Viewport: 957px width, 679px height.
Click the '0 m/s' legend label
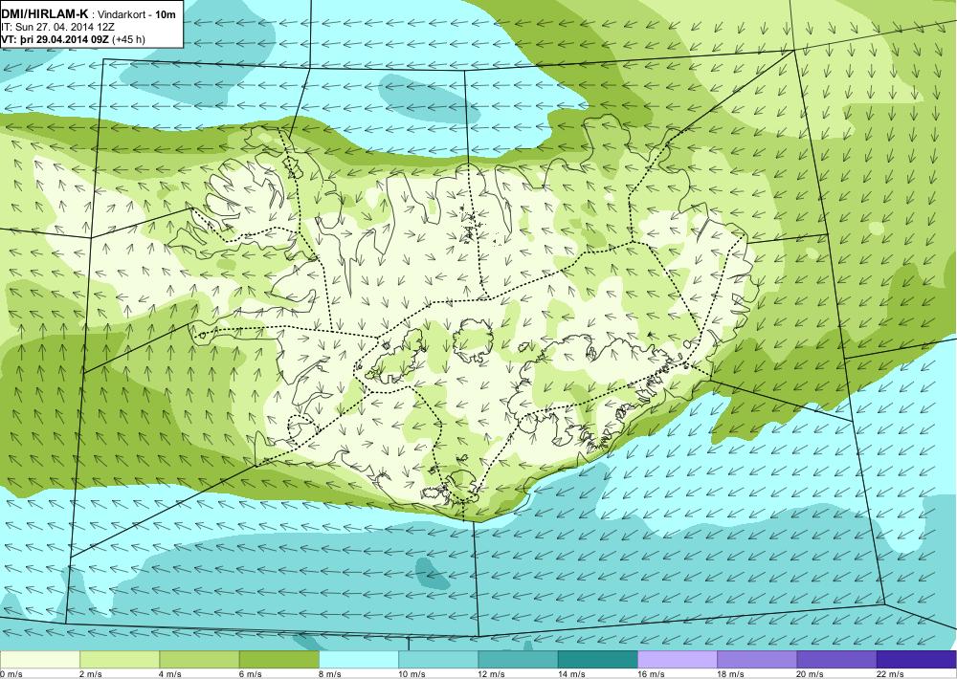point(11,674)
